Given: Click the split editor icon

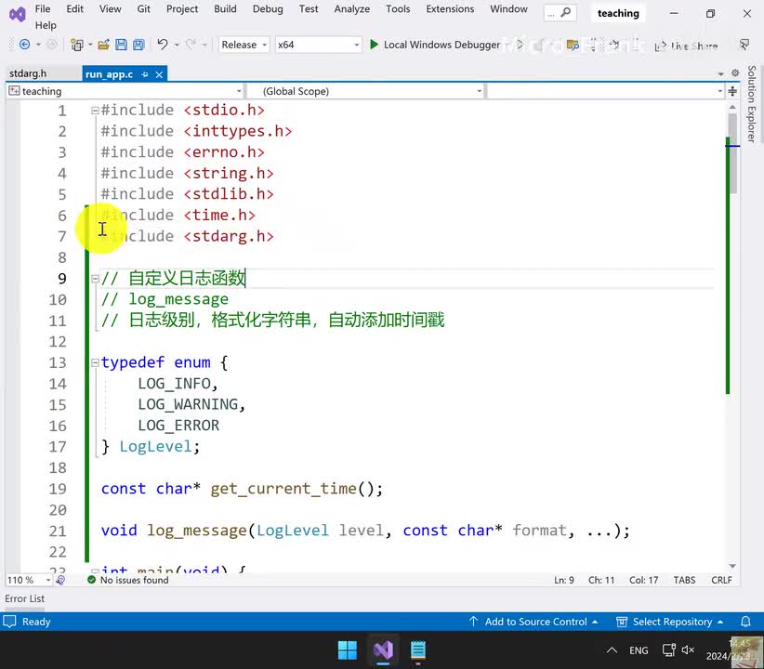Looking at the screenshot, I should [x=732, y=91].
